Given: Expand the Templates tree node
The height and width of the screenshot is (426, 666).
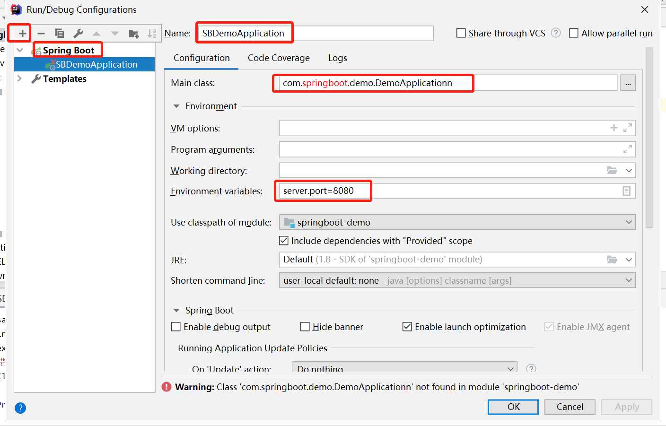Looking at the screenshot, I should click(20, 78).
